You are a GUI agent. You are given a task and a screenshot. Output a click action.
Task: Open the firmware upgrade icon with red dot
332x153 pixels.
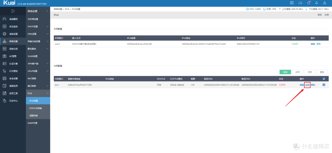tap(308, 3)
